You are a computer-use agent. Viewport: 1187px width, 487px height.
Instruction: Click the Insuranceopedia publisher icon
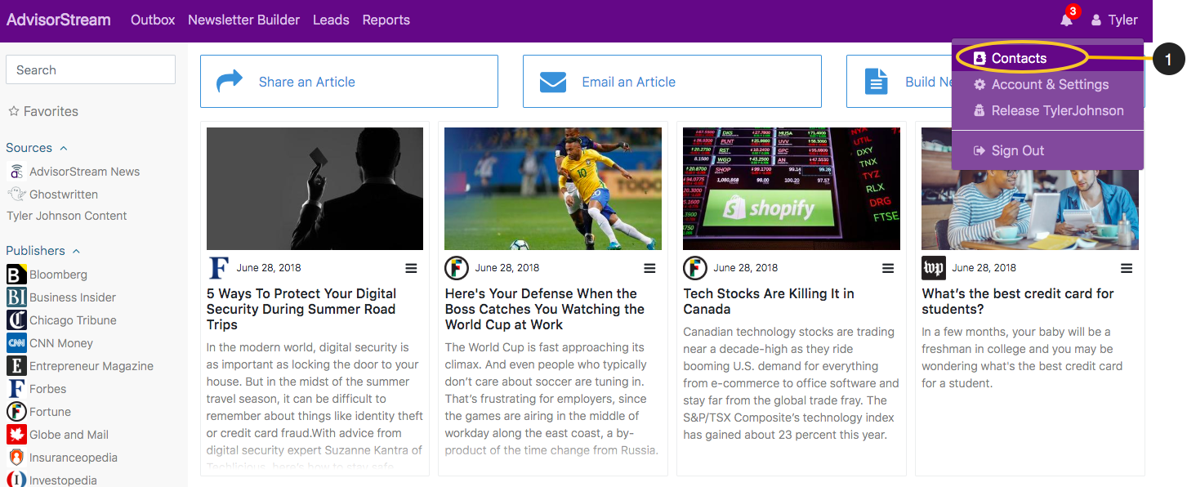click(x=16, y=457)
